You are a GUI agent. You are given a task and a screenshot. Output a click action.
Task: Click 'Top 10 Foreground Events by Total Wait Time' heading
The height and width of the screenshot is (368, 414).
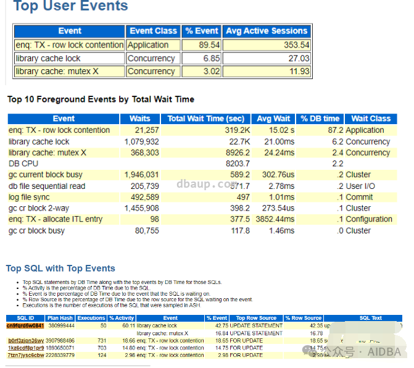(101, 99)
